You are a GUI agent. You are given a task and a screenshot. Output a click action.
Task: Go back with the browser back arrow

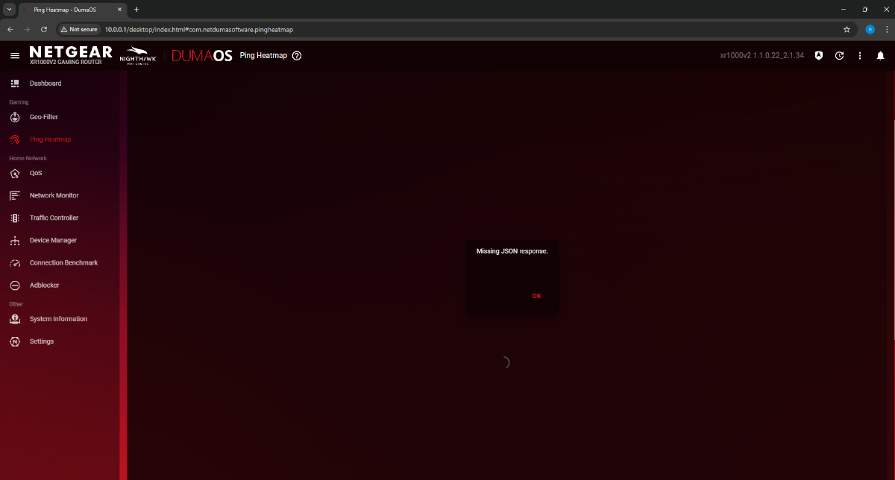[x=10, y=30]
